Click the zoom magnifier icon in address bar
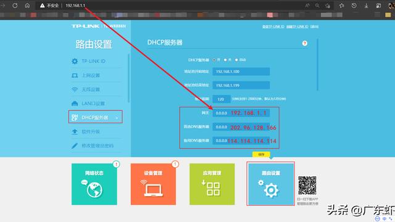The width and height of the screenshot is (395, 222). 317,6
